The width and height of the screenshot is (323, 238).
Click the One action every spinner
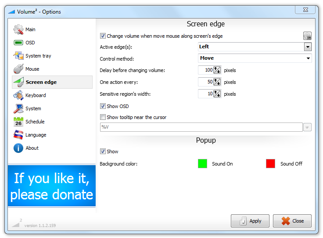pyautogui.click(x=217, y=82)
